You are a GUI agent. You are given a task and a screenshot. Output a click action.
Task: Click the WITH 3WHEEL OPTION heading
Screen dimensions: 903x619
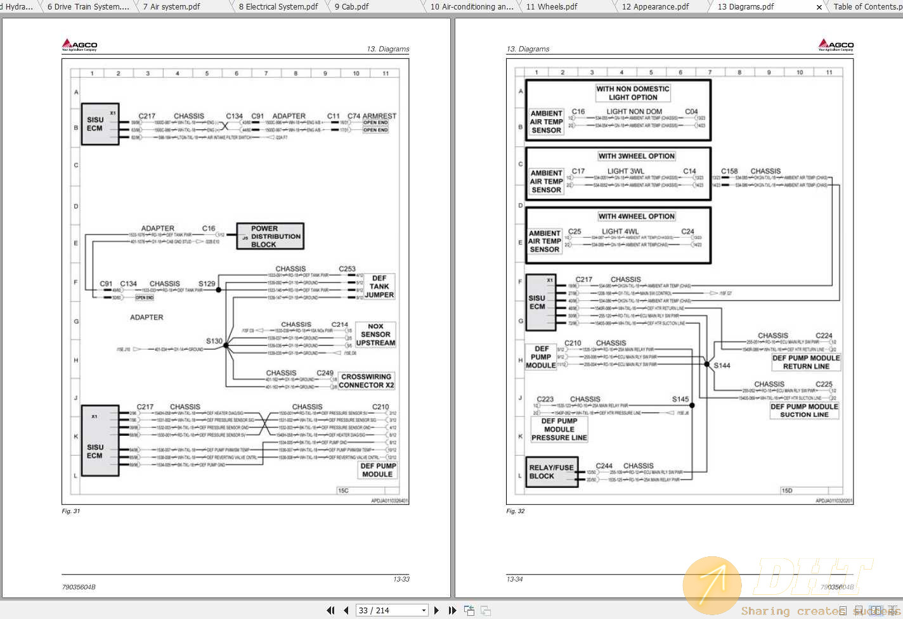[637, 156]
